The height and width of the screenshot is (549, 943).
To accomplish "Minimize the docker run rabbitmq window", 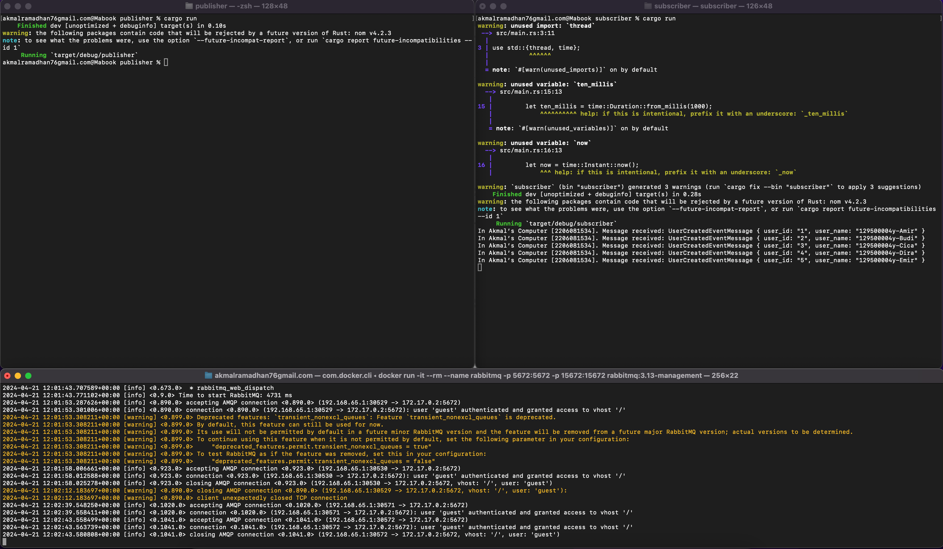I will pos(18,376).
